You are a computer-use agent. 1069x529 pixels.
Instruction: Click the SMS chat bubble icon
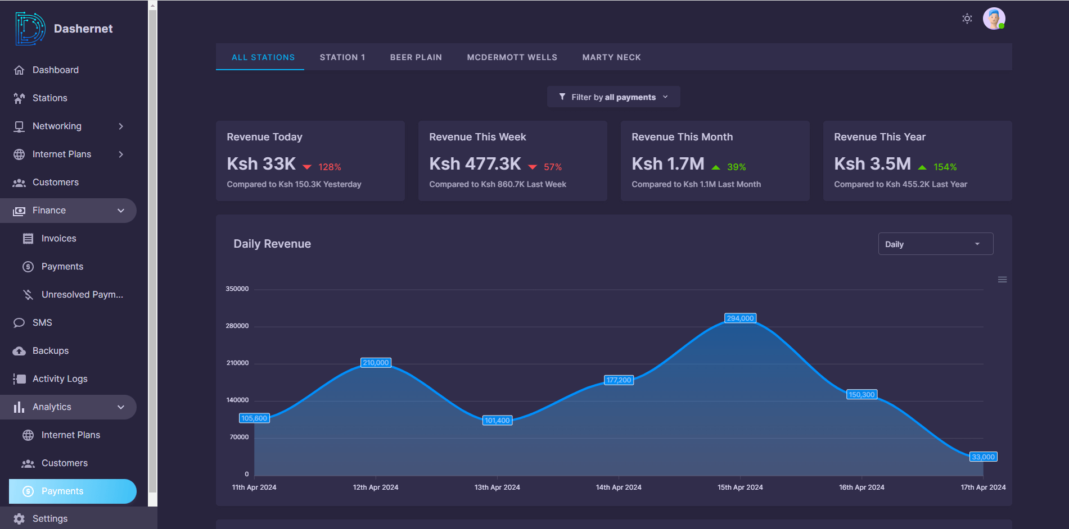19,323
